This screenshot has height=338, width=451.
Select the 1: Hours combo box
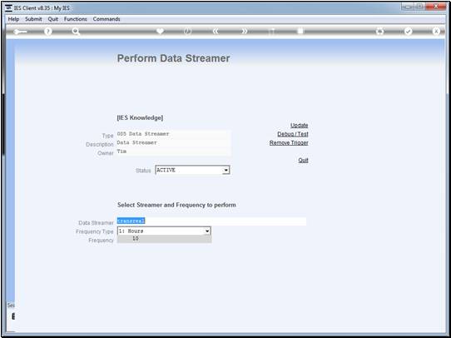tap(164, 231)
